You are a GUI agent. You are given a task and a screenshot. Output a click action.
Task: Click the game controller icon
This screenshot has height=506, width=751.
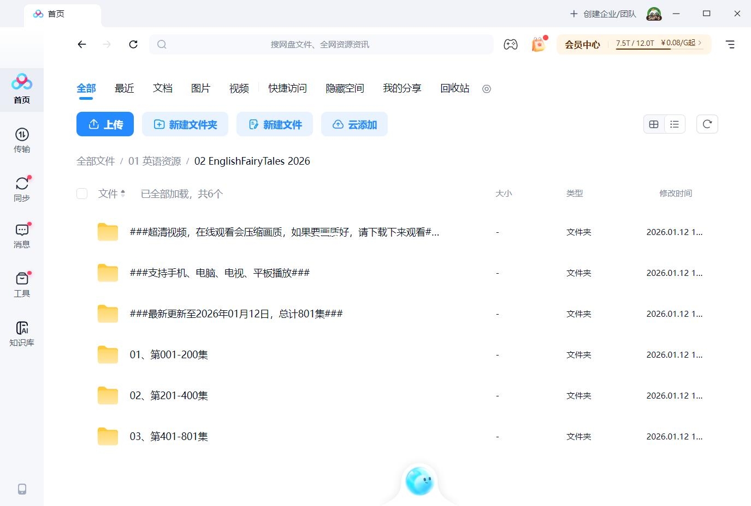(511, 45)
